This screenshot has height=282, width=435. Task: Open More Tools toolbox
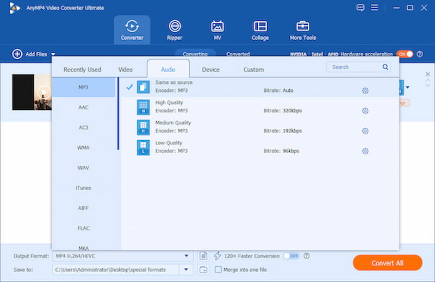tap(303, 30)
